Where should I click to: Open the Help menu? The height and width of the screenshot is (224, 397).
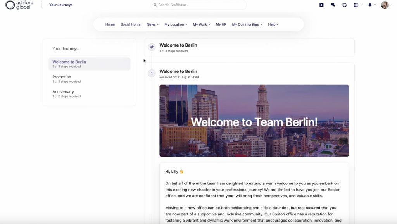coord(273,24)
